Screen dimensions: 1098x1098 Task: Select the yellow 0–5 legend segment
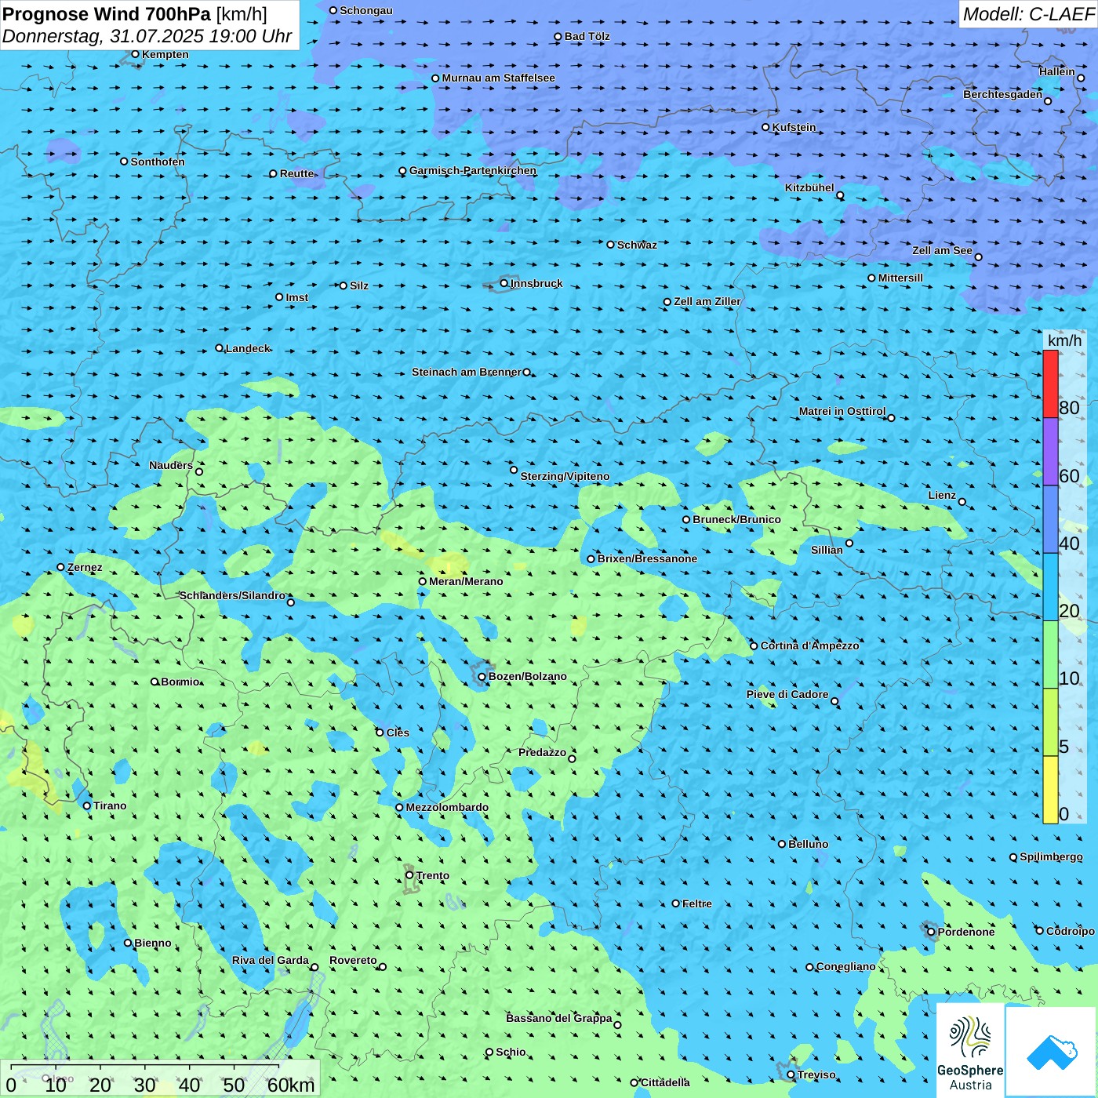point(1050,790)
